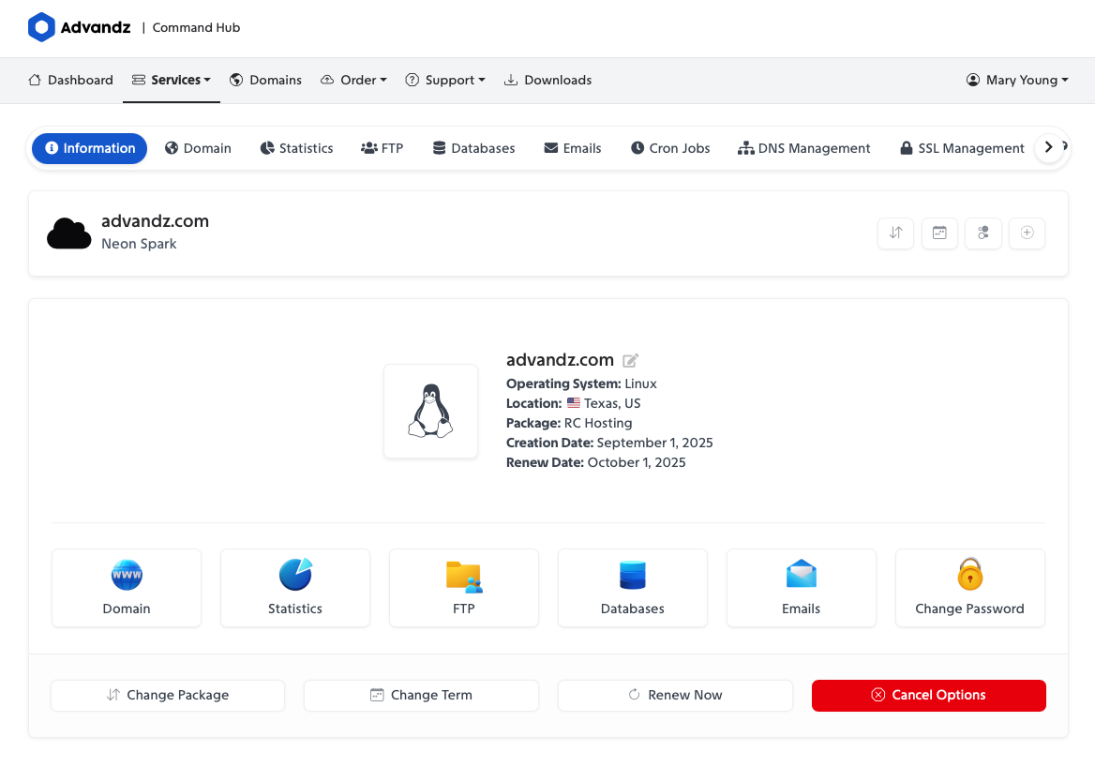Open the FTP tab

tap(382, 148)
